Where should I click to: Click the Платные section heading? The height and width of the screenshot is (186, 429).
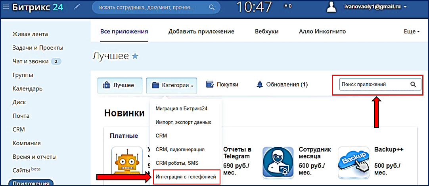124,135
